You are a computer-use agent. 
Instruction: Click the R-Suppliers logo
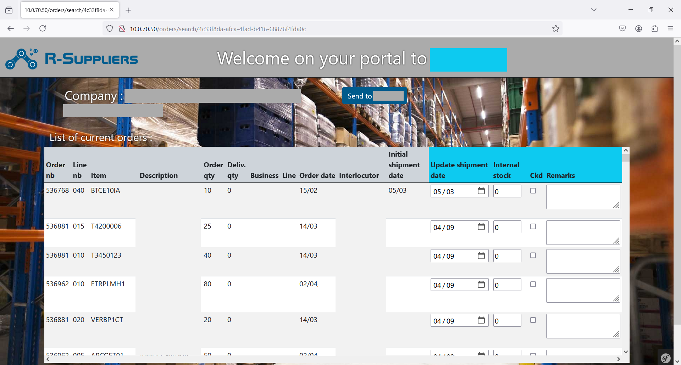tap(72, 59)
